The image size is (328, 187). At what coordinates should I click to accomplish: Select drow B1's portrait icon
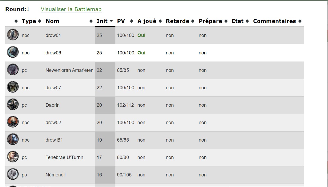pos(13,139)
